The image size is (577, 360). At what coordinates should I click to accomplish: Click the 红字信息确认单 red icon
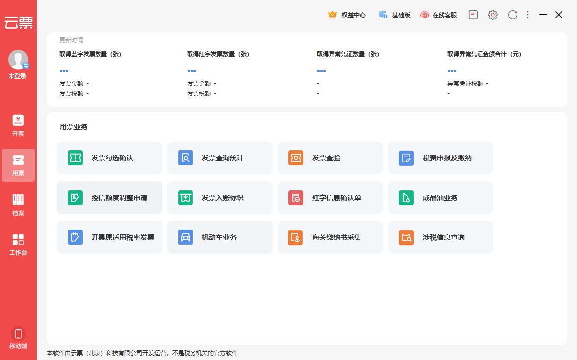tap(296, 198)
